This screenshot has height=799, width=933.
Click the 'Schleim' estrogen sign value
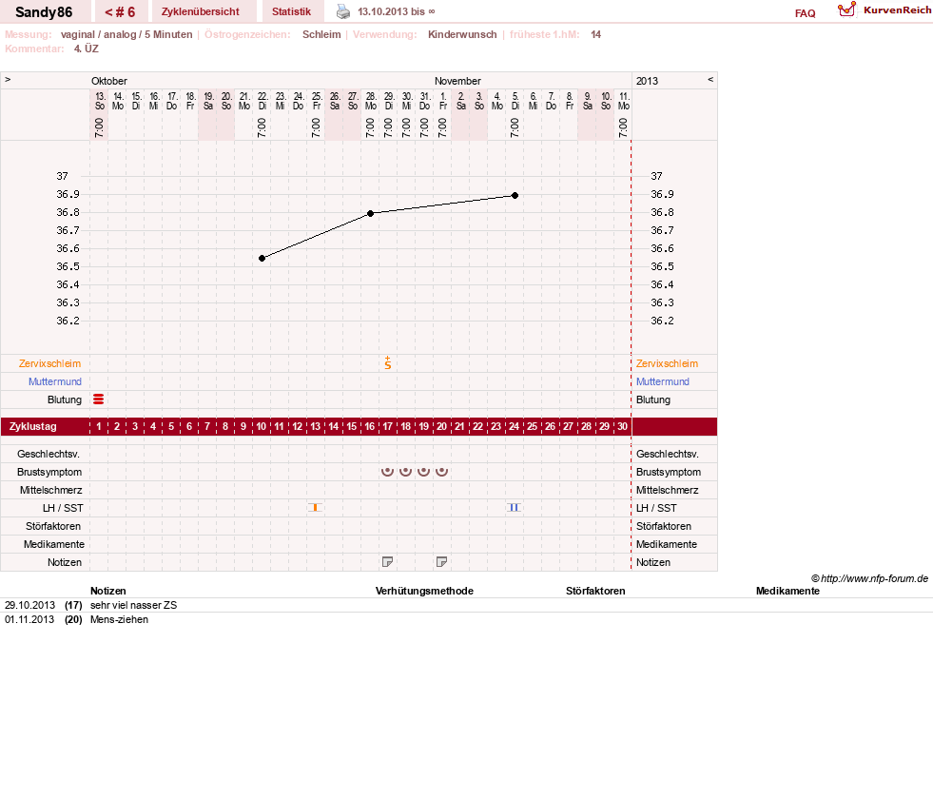coord(321,34)
